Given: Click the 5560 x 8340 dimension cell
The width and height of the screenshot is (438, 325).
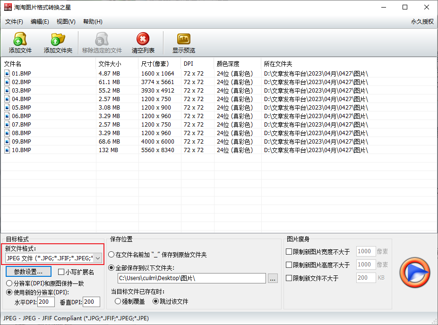Looking at the screenshot, I should pyautogui.click(x=157, y=150).
